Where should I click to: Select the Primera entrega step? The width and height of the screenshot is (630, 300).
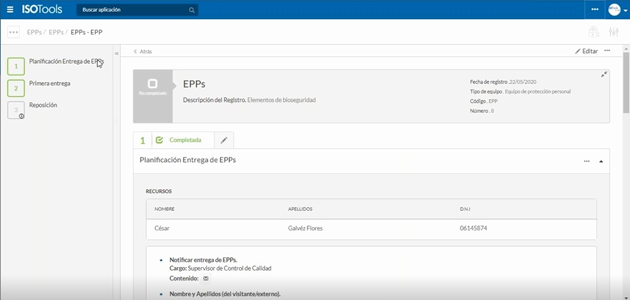(x=49, y=84)
